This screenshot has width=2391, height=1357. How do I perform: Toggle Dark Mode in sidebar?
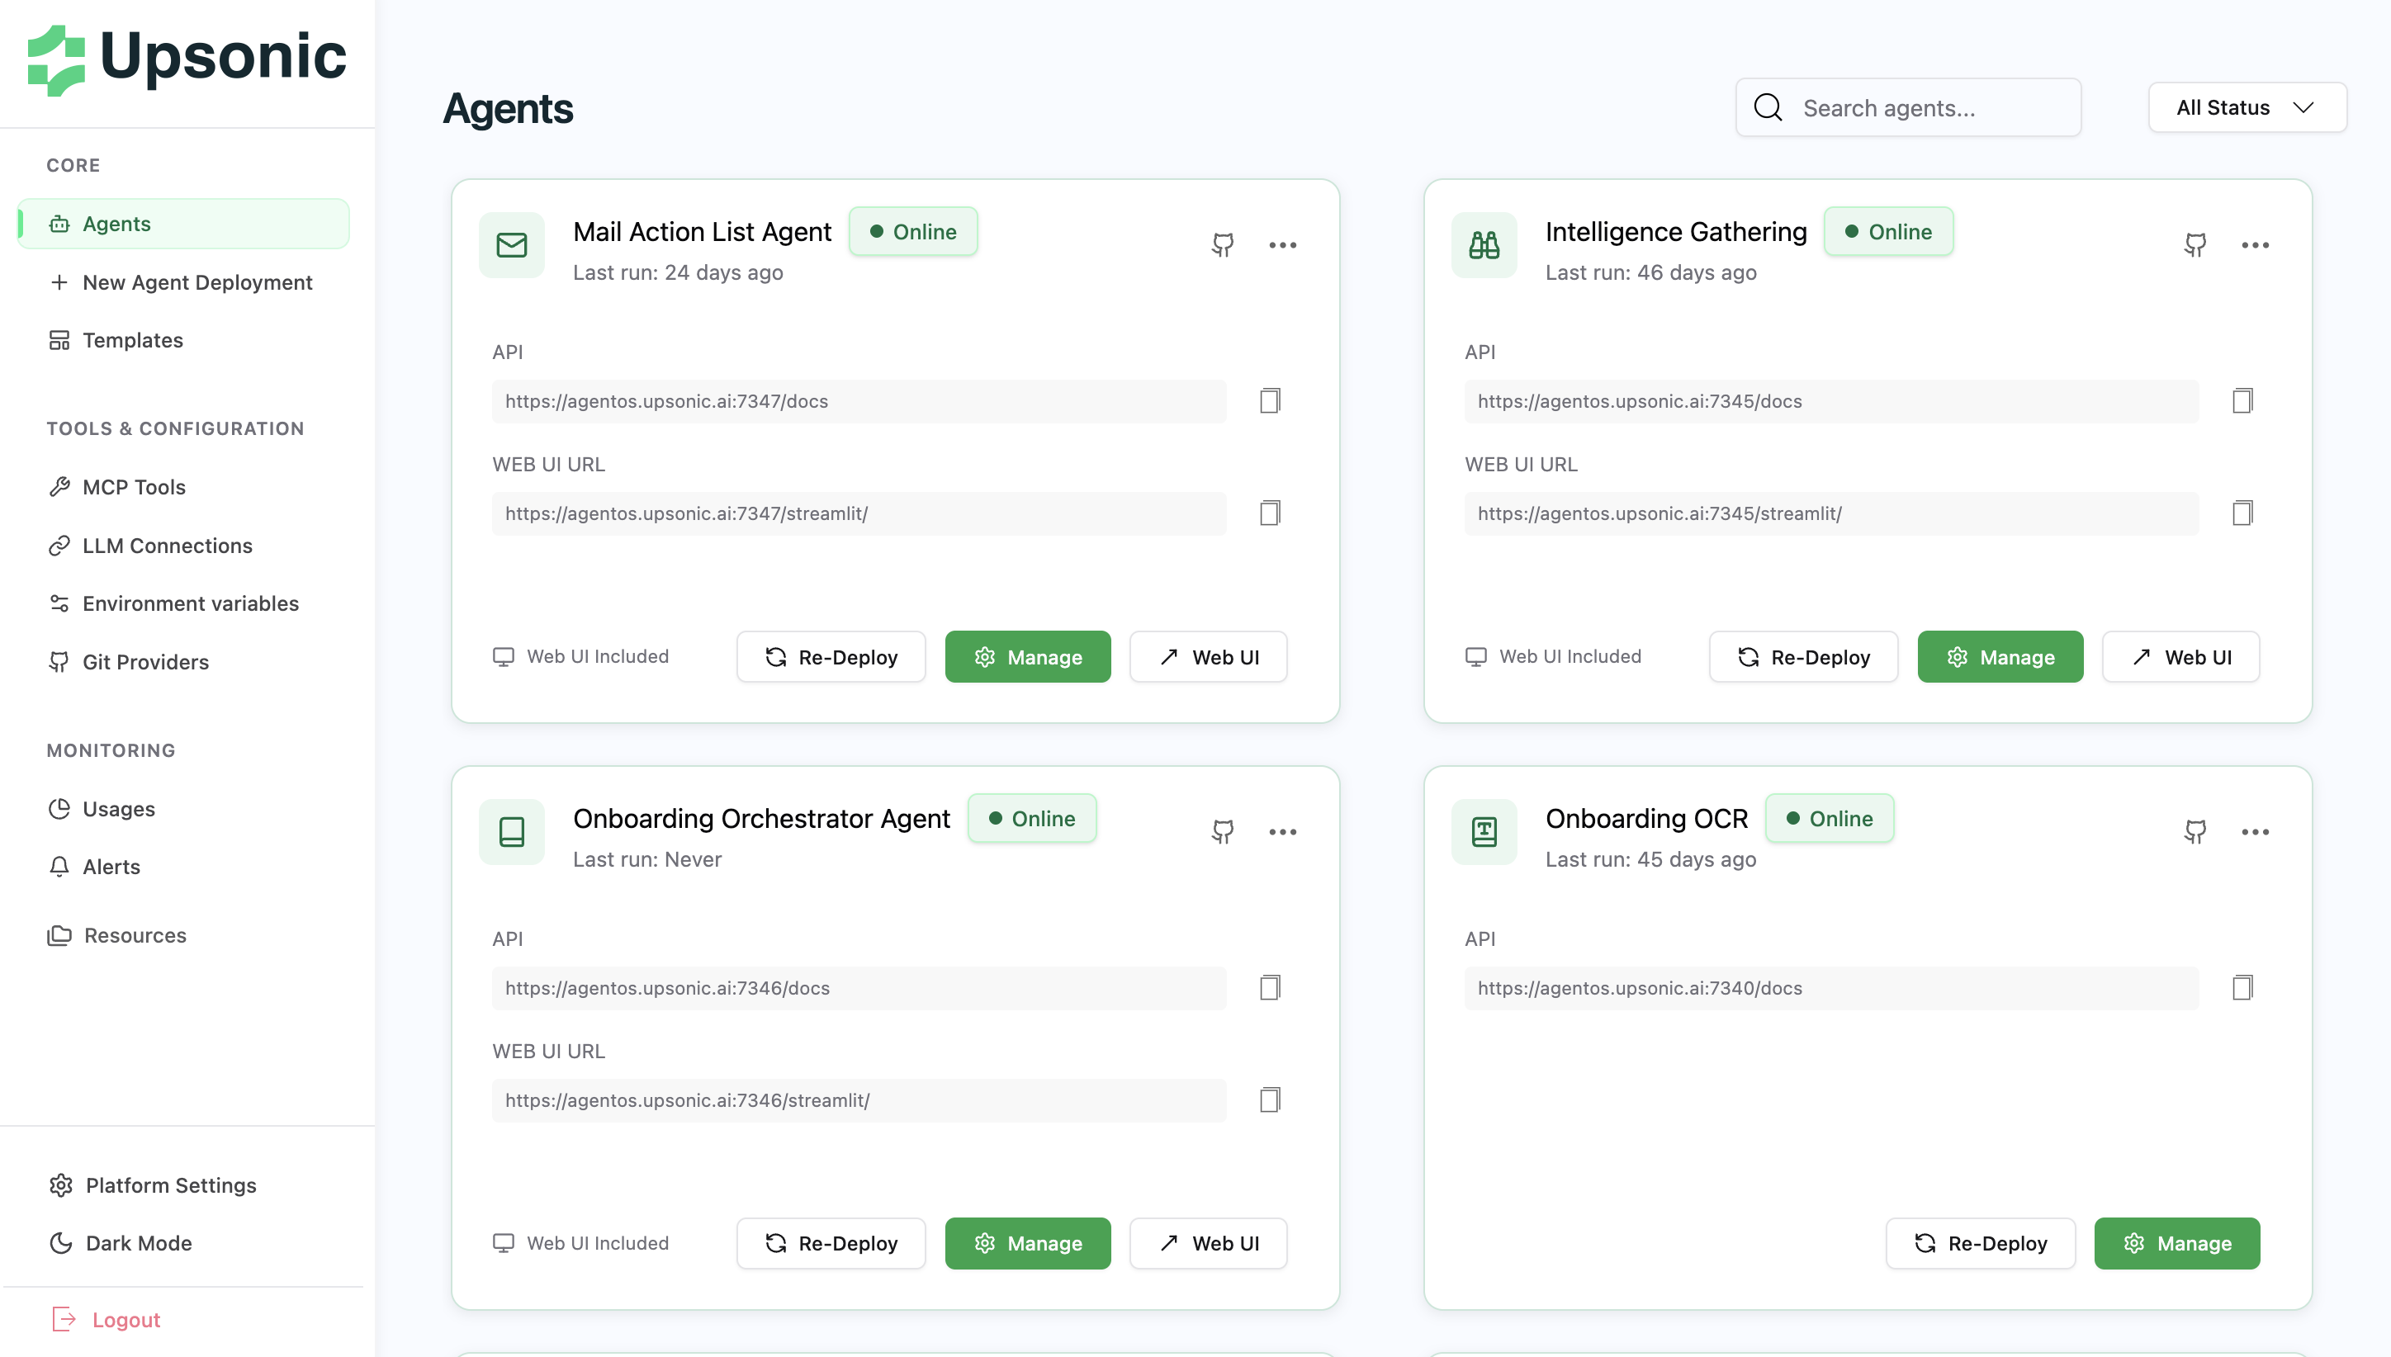pos(138,1243)
